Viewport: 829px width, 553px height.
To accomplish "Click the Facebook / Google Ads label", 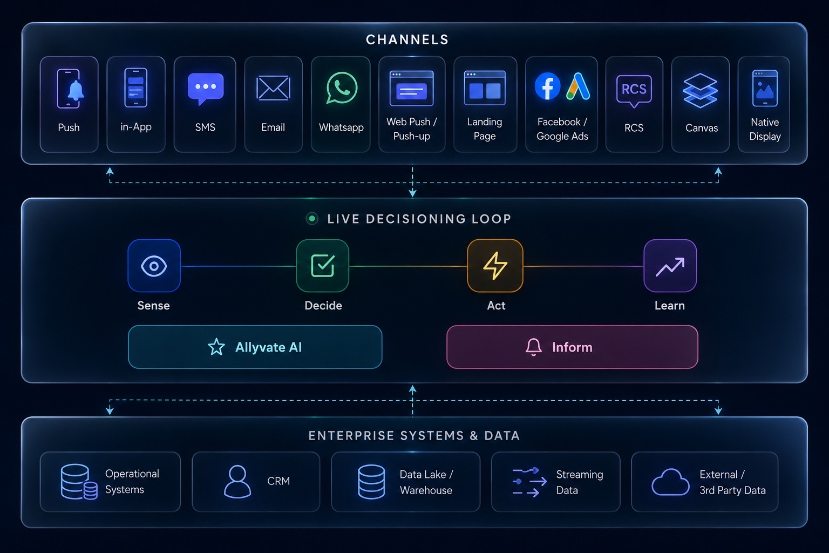I will pyautogui.click(x=562, y=129).
